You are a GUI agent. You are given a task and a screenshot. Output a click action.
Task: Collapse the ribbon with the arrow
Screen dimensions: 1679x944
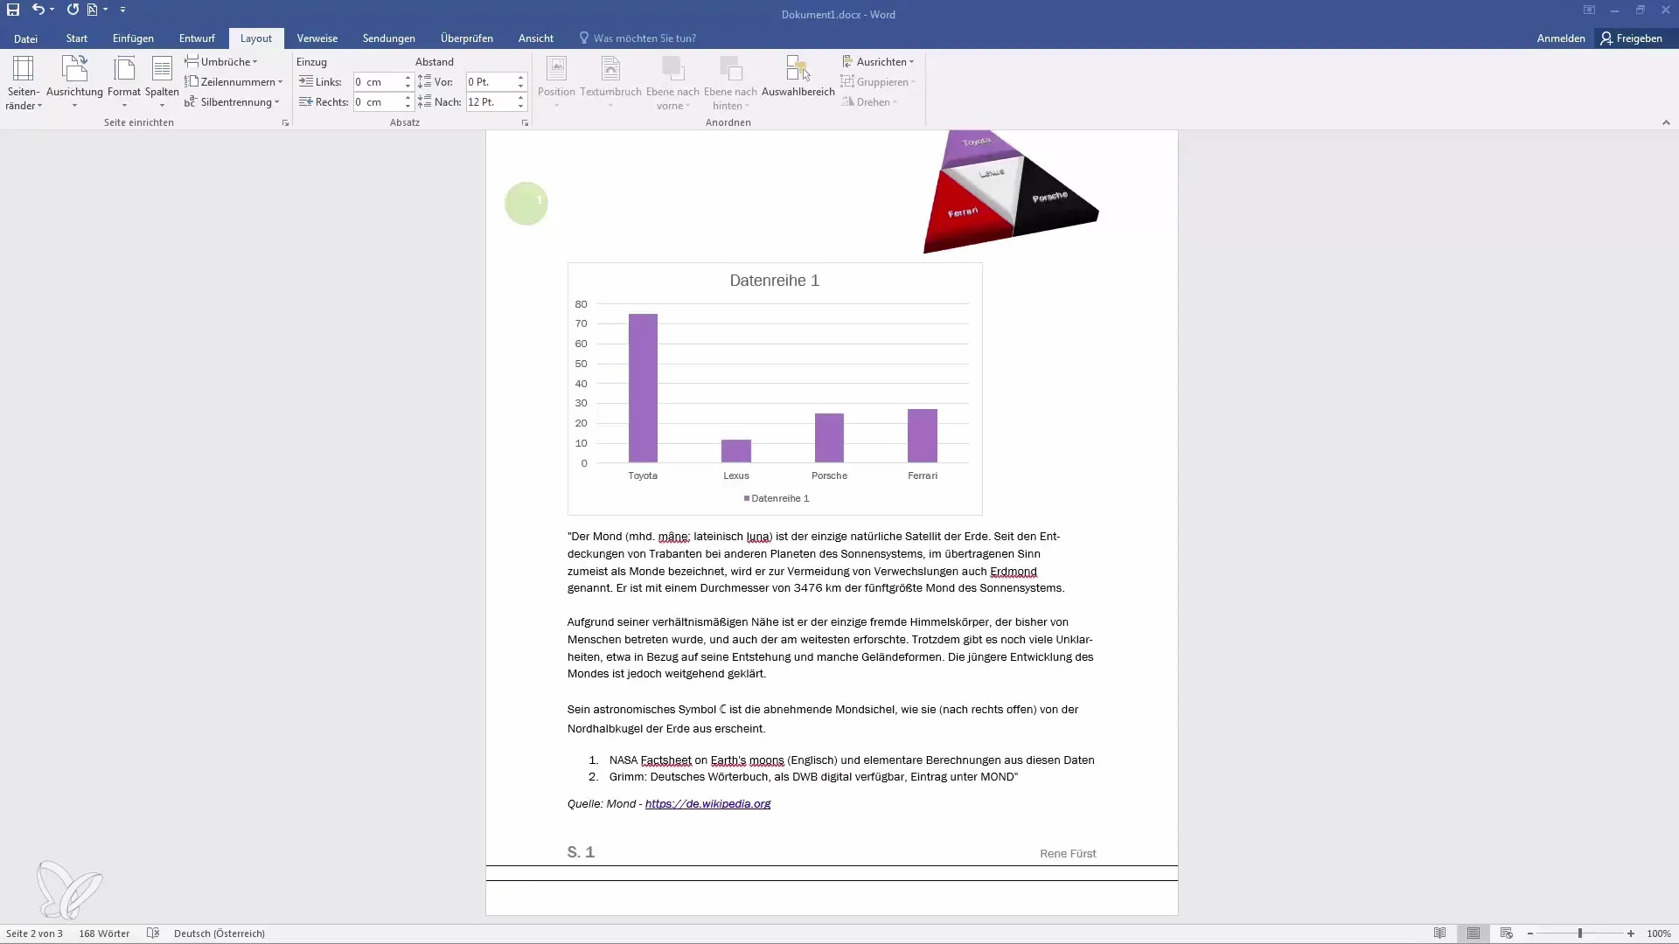point(1666,123)
